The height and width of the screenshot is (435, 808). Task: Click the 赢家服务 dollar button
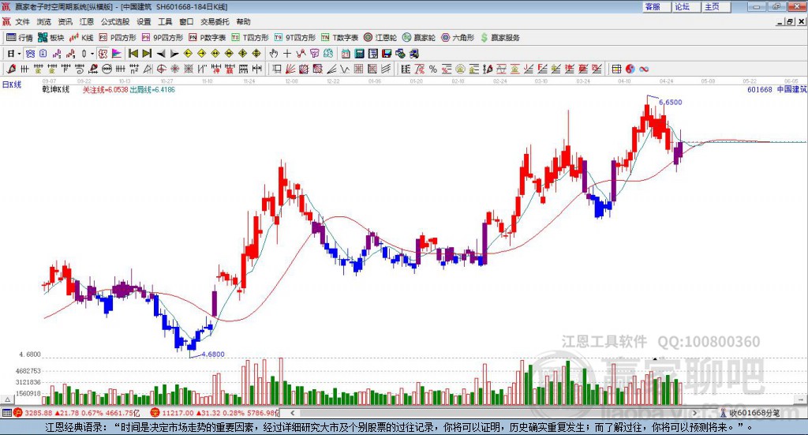click(499, 38)
